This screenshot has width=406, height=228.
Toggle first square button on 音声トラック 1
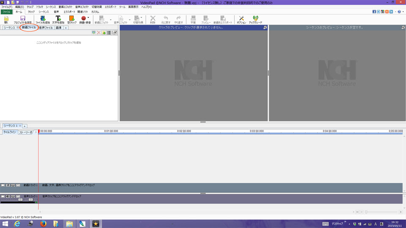pos(3,196)
